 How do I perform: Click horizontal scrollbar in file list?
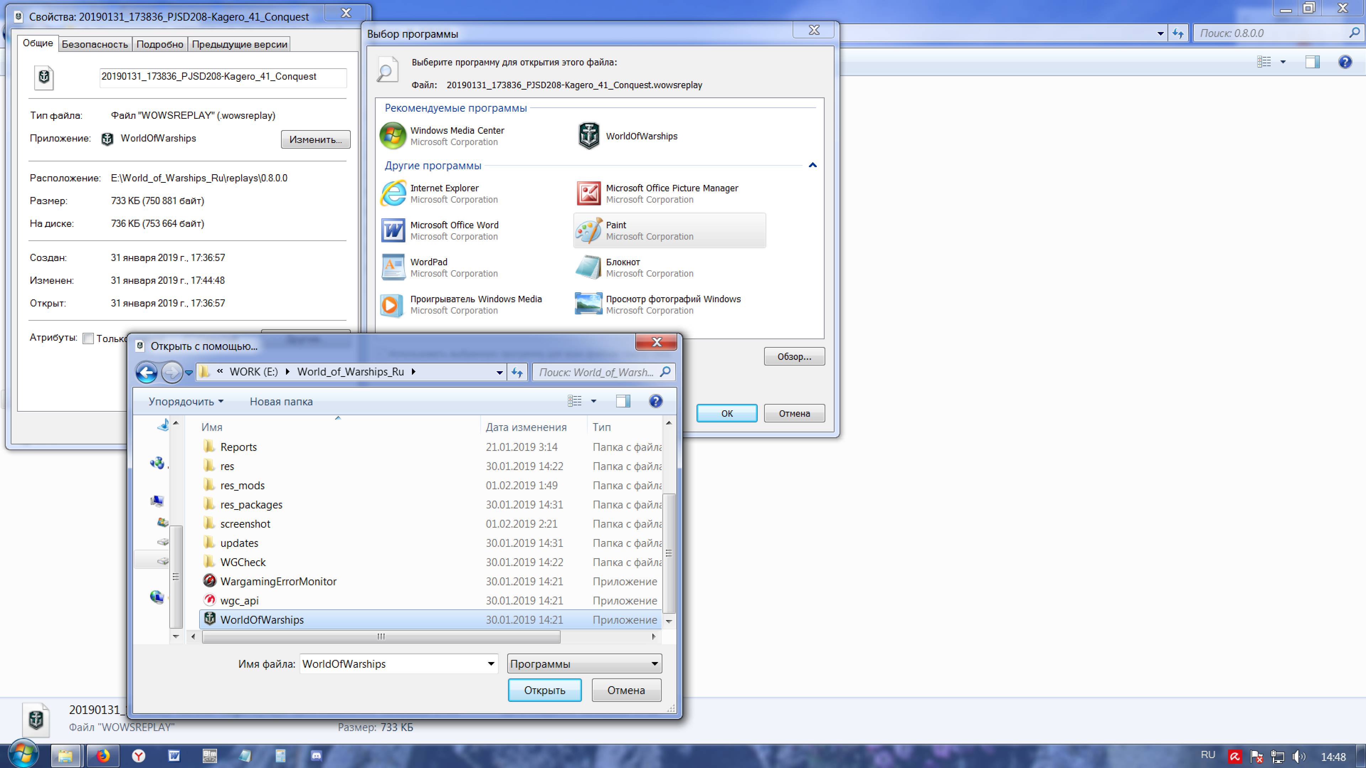pyautogui.click(x=381, y=636)
